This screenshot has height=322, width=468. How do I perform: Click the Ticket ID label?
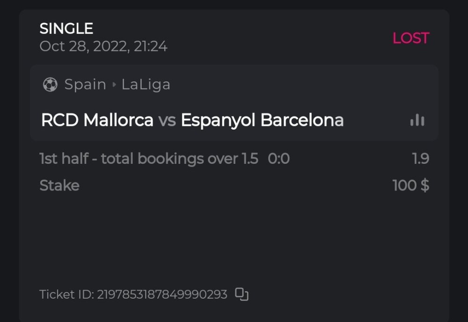[66, 294]
